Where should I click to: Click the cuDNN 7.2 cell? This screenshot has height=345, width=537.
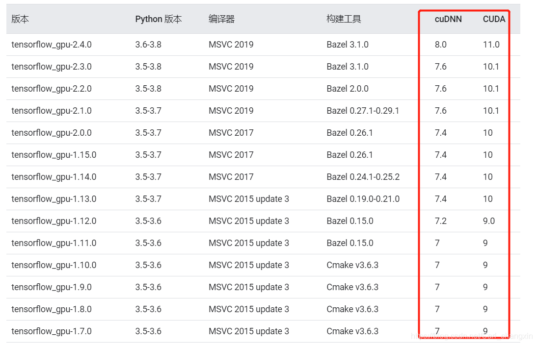tap(440, 221)
